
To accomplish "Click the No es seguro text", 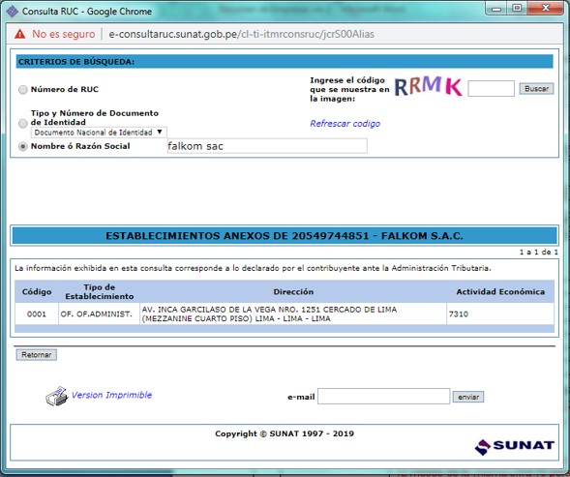I will tap(64, 34).
